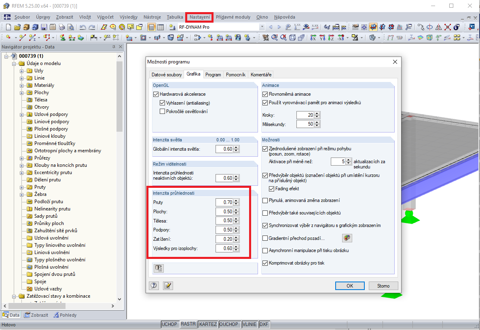Open existing file folder icon
Image resolution: width=480 pixels, height=330 pixels.
pos(17,27)
